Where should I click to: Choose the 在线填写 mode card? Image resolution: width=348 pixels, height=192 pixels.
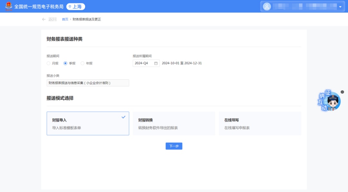[260, 123]
